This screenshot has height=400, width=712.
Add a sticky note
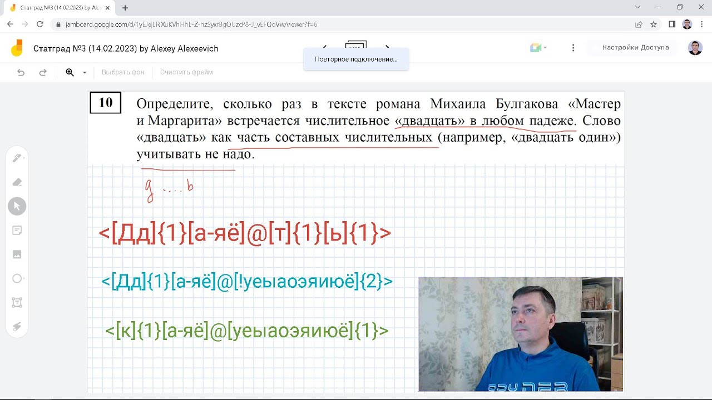coord(17,231)
